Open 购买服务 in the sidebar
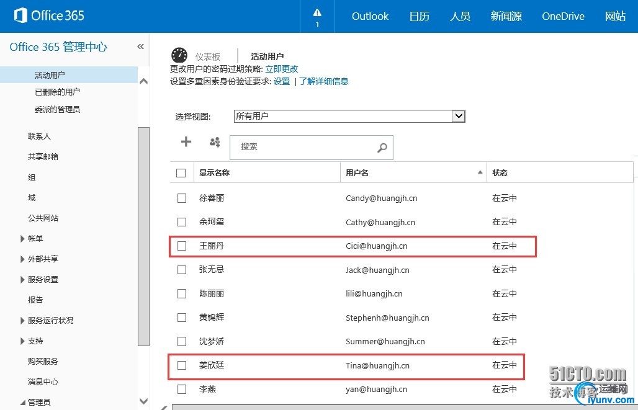 [x=43, y=361]
